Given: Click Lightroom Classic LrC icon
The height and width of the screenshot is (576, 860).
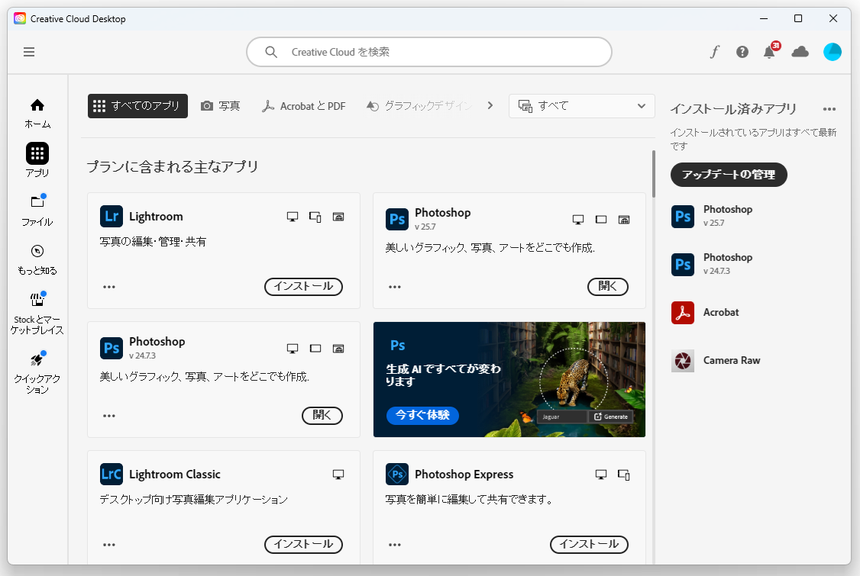Looking at the screenshot, I should tap(112, 474).
